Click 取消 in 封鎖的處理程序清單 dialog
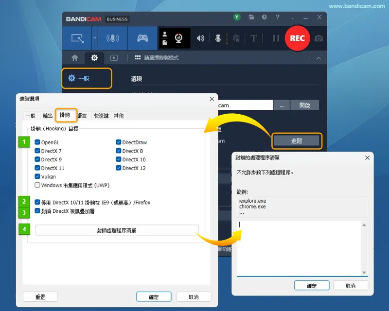The width and height of the screenshot is (389, 311). pyautogui.click(x=350, y=285)
